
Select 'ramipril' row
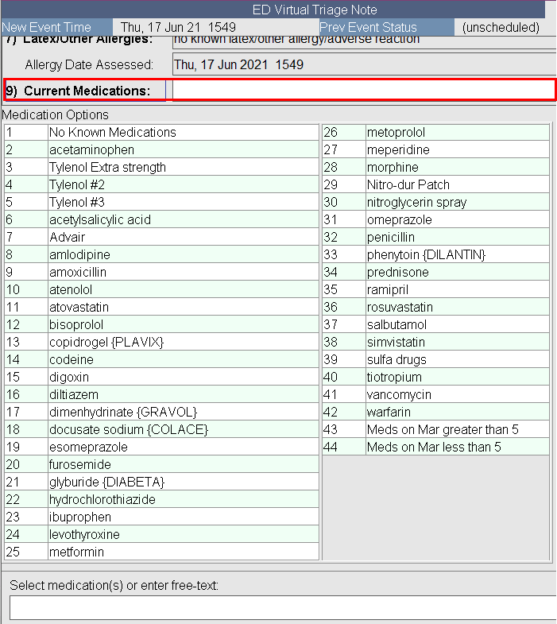tap(436, 289)
